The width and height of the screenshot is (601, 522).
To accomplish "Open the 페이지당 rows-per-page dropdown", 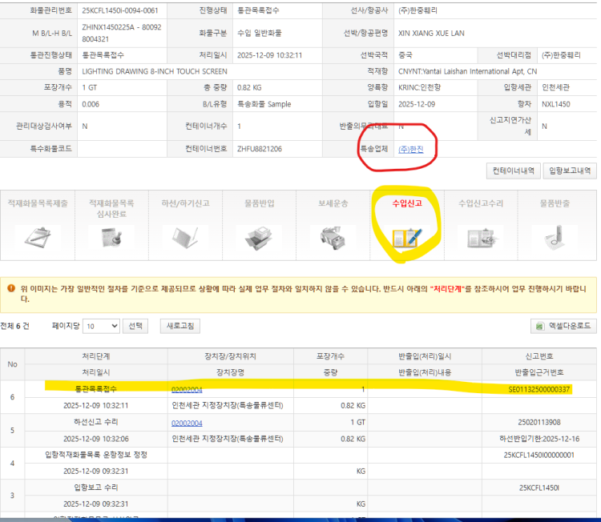I will [102, 326].
